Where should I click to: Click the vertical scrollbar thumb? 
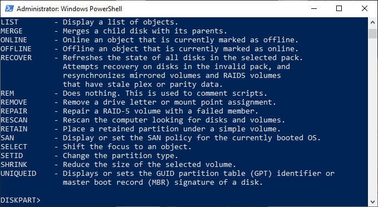[x=372, y=33]
